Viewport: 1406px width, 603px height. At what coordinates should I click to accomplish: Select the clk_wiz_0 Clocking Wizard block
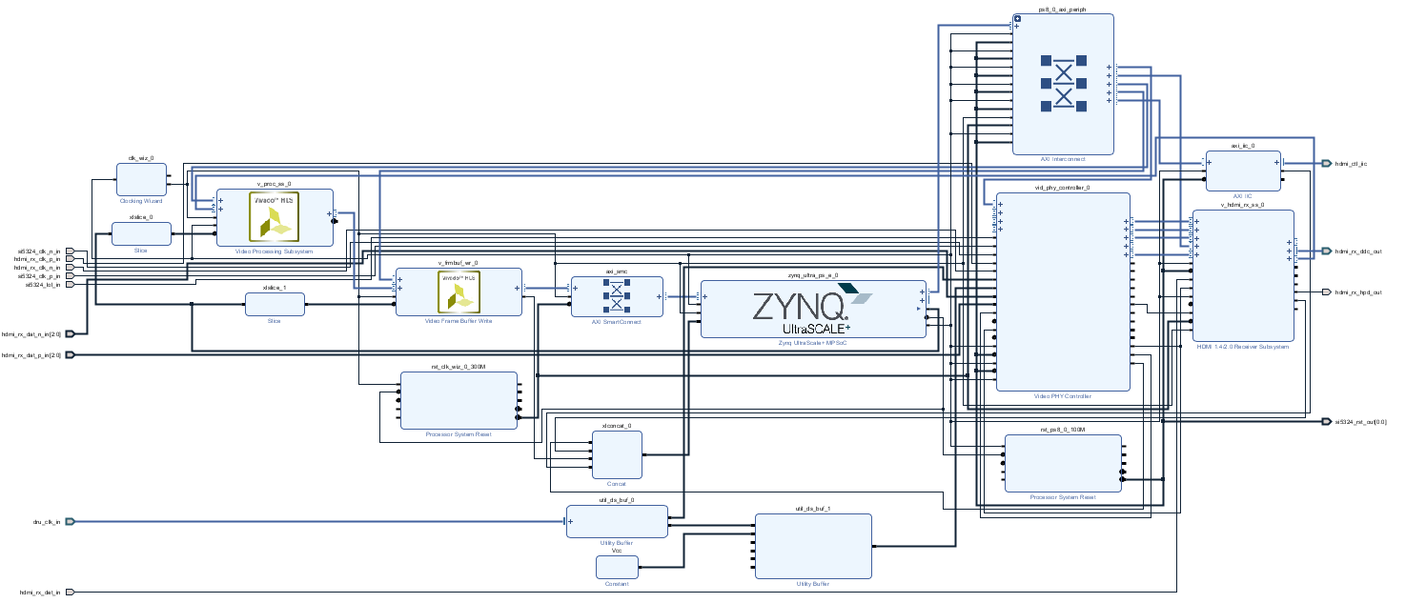[x=141, y=179]
